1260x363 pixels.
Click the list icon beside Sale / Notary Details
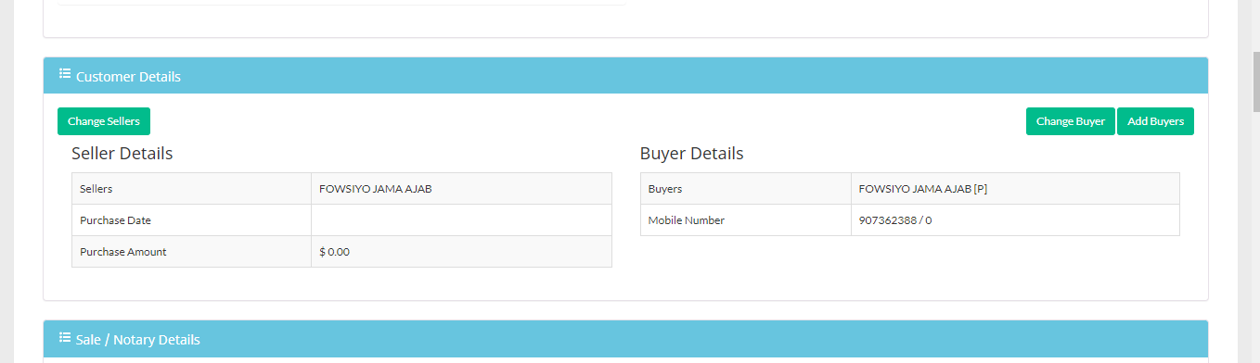65,338
